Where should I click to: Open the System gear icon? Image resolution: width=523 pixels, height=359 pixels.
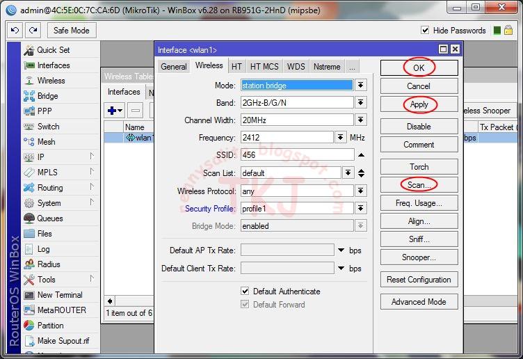29,203
